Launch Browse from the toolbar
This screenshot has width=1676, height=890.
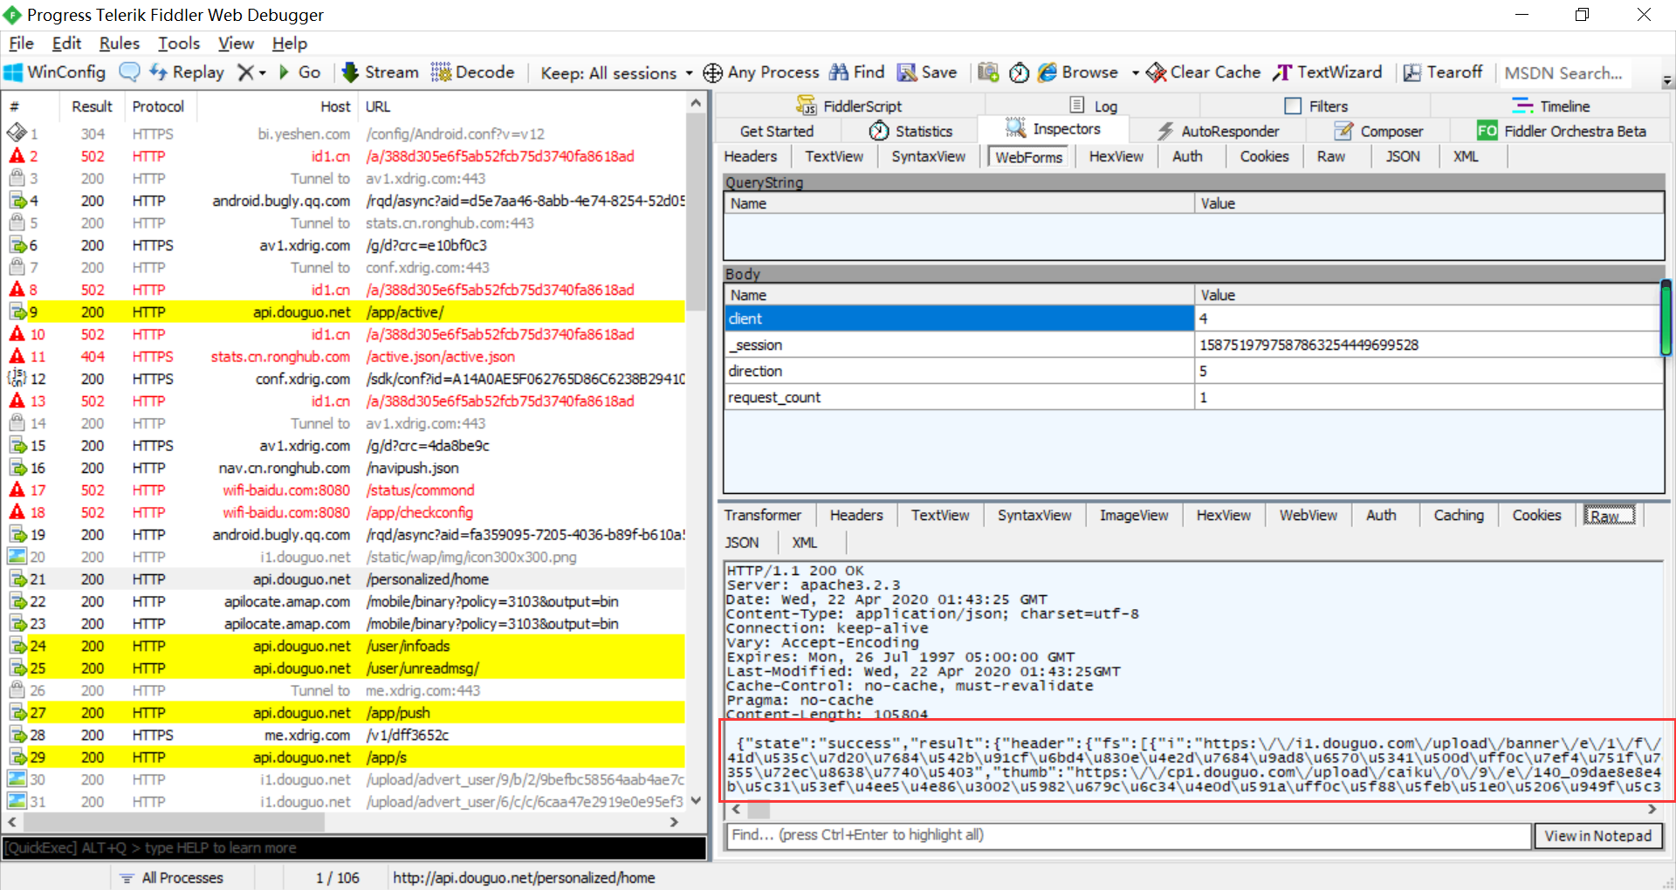[1078, 72]
